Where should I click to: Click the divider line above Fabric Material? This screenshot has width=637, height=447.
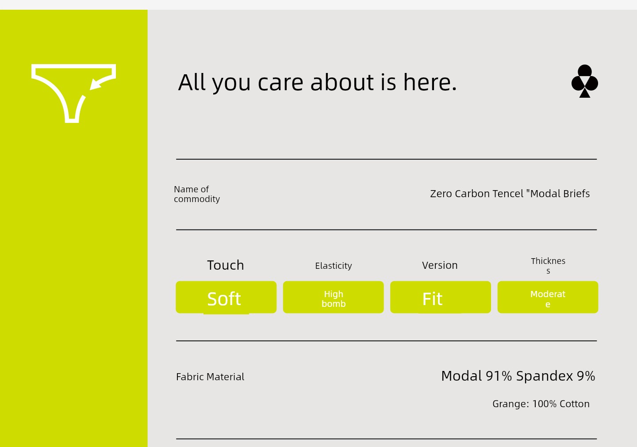pyautogui.click(x=386, y=341)
